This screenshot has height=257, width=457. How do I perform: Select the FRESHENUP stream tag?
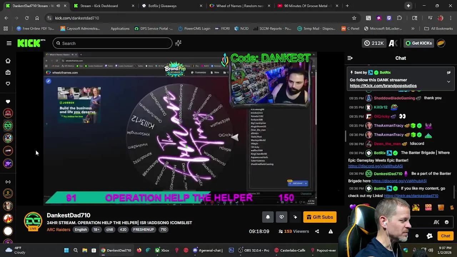(x=144, y=230)
